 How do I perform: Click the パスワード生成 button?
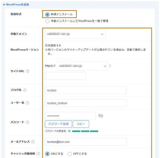click(58, 124)
